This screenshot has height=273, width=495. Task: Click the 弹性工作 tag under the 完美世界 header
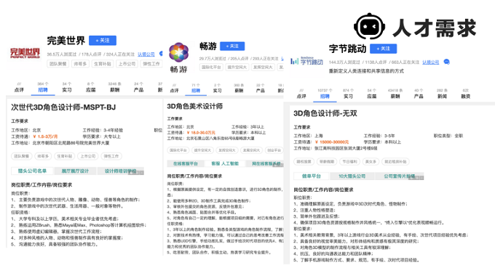pyautogui.click(x=151, y=64)
